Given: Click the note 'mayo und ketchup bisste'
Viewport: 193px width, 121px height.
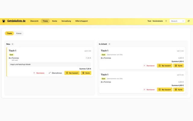Looking at the screenshot, I should pyautogui.click(x=50, y=64).
